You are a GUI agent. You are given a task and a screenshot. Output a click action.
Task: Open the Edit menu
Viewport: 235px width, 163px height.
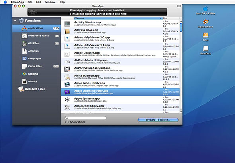point(38,2)
